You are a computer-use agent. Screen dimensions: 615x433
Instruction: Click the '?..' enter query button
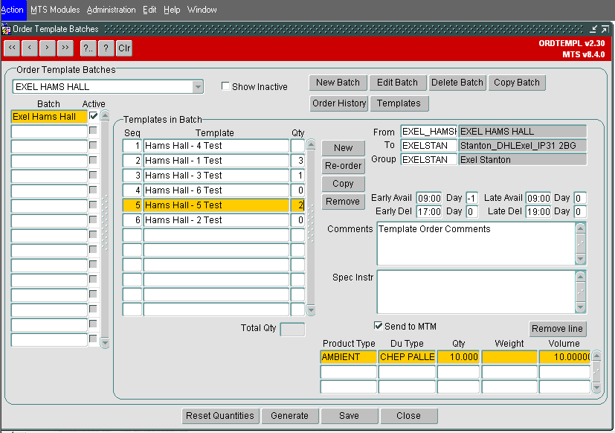pos(88,48)
